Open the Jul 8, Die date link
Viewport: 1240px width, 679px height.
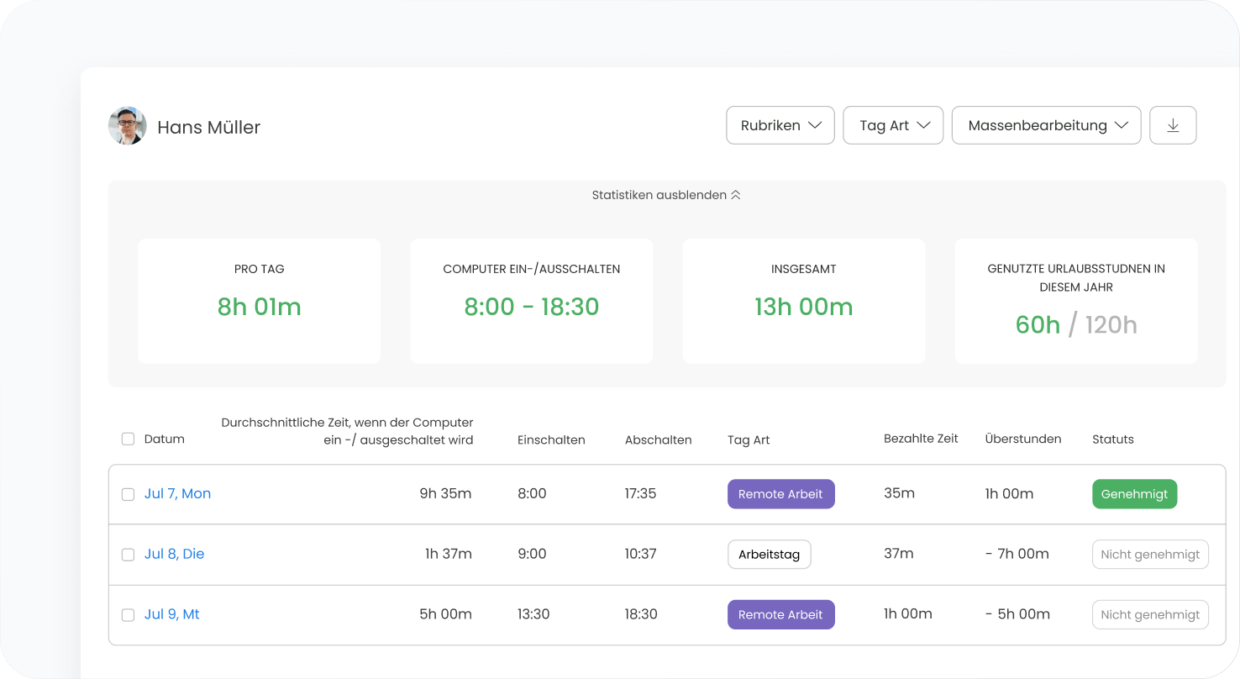point(174,554)
